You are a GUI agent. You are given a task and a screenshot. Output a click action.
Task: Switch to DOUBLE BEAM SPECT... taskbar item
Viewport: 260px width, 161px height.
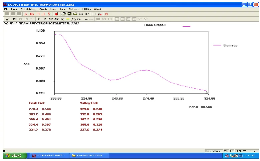(x=49, y=156)
